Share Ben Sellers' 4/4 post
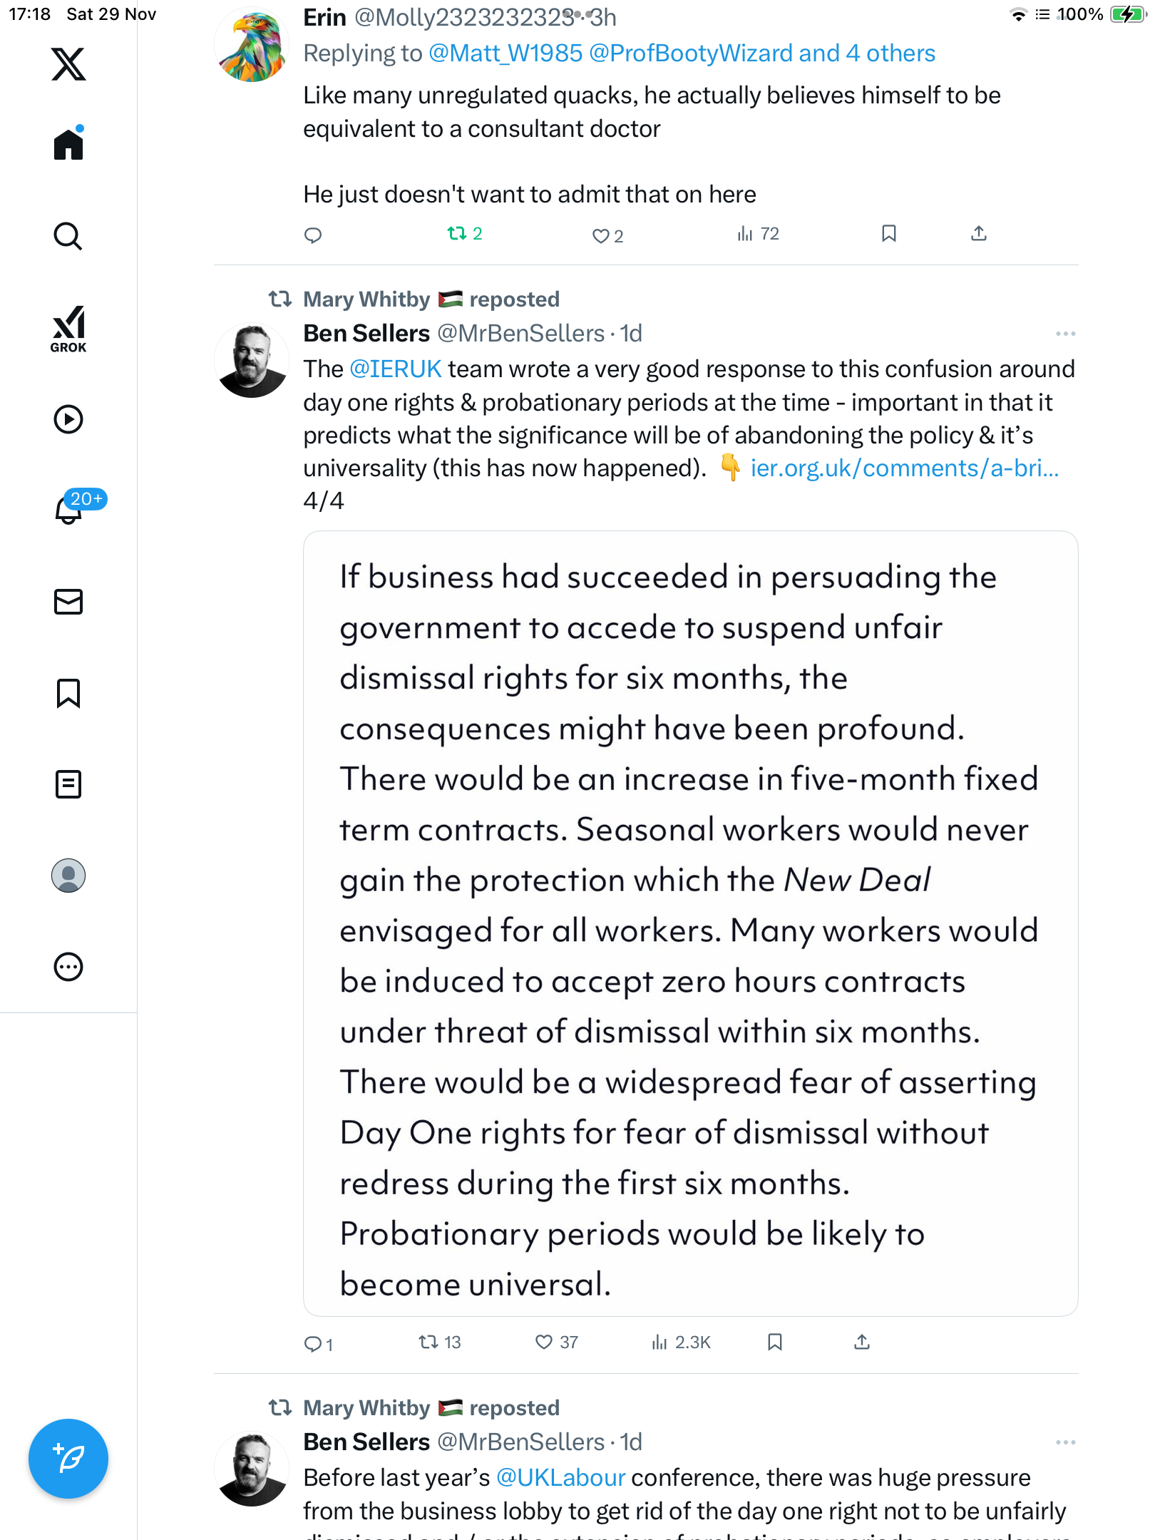The width and height of the screenshot is (1155, 1540). (862, 1343)
